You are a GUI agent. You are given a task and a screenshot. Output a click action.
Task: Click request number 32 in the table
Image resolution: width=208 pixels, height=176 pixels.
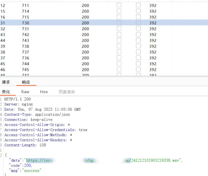click(3, 29)
